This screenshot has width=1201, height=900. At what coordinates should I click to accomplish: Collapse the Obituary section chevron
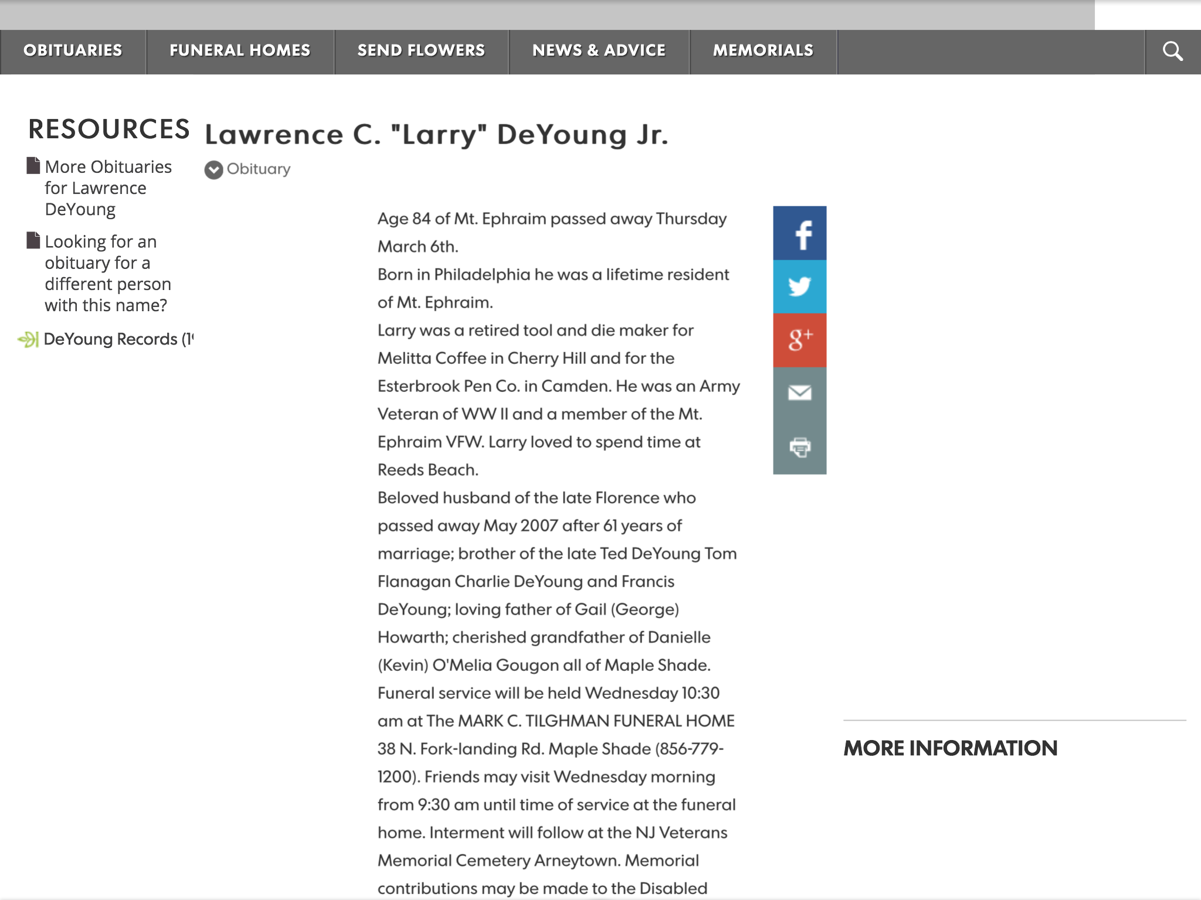coord(213,170)
